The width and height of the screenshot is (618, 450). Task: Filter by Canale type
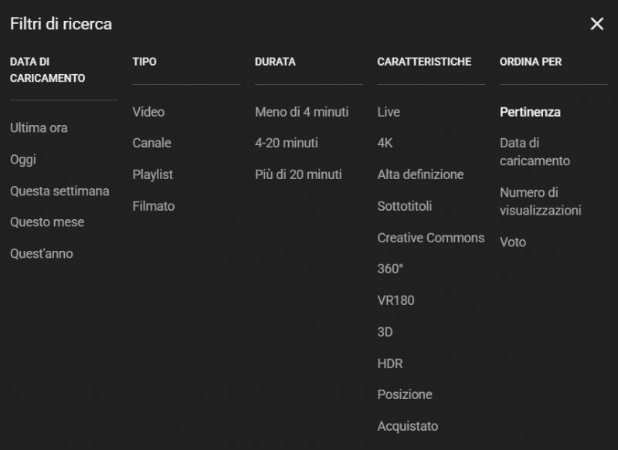pyautogui.click(x=151, y=143)
